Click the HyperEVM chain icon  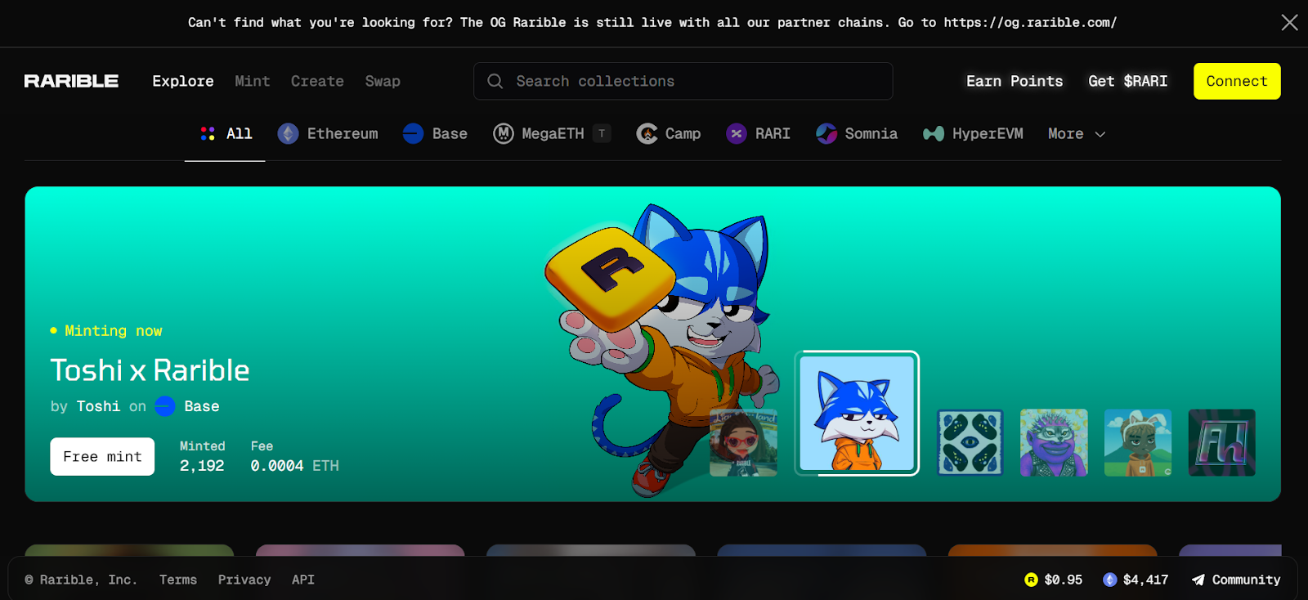click(934, 133)
